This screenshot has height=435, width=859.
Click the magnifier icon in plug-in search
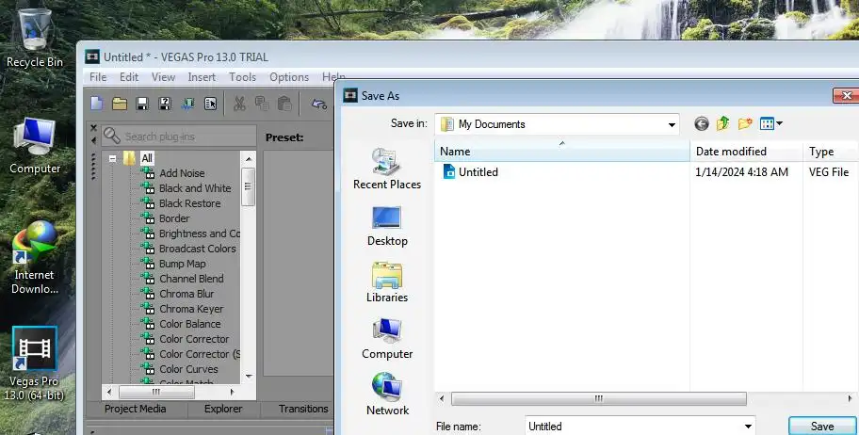click(x=112, y=136)
